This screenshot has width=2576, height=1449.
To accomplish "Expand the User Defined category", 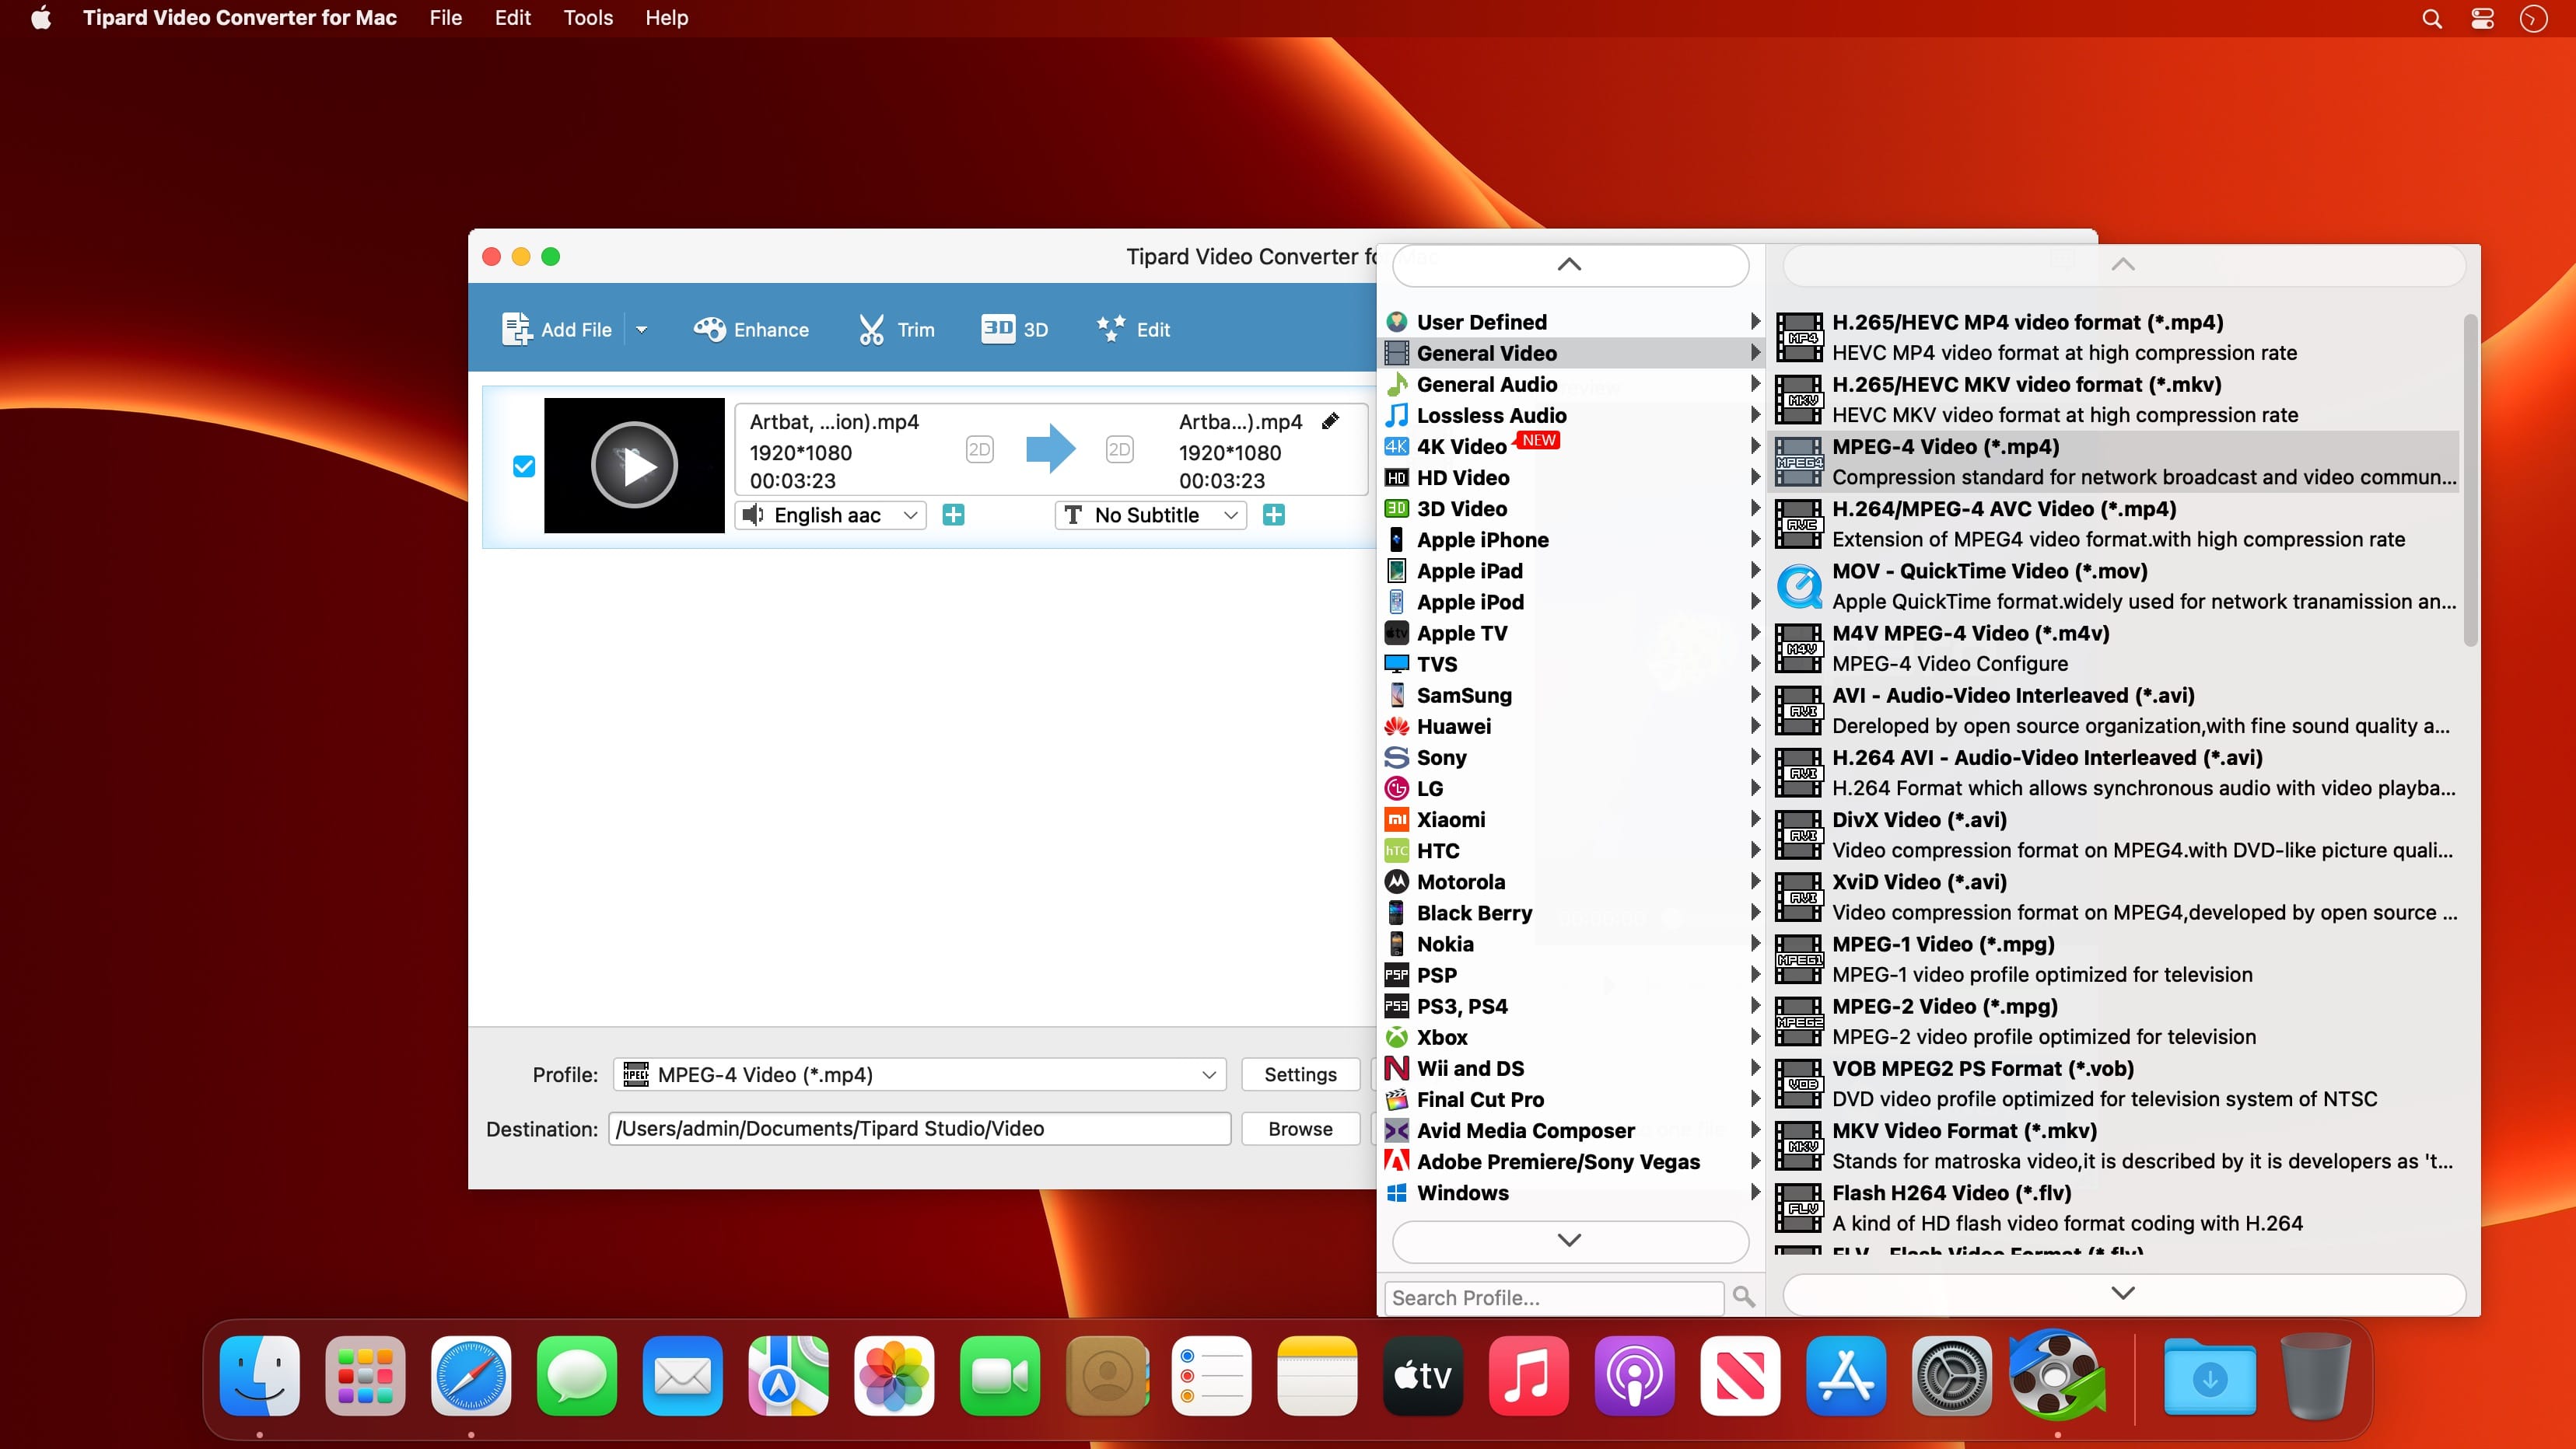I will (1573, 322).
